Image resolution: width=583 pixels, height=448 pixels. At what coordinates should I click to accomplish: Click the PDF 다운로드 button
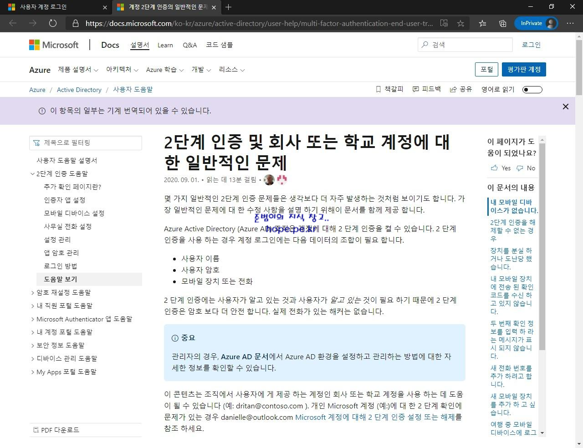[x=56, y=430]
